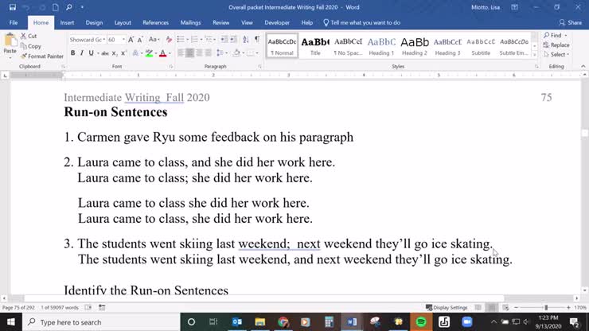Image resolution: width=589 pixels, height=331 pixels.
Task: Increase font size with the larger A icon
Action: [131, 40]
